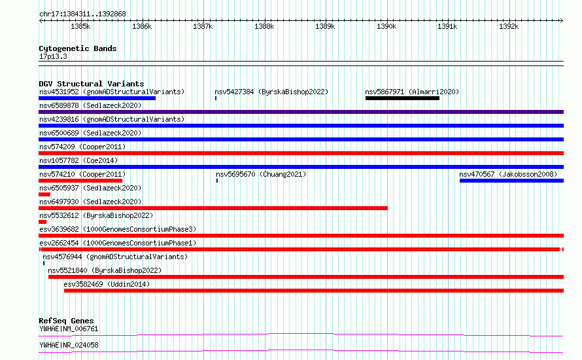The width and height of the screenshot is (582, 360).
Task: Click nsv6500689 (Sedlazeck2020) label
Action: pyautogui.click(x=90, y=133)
